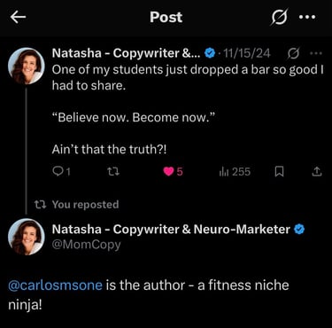The width and height of the screenshot is (332, 328).
Task: Open Natasha's avatar on the reply post
Action: [27, 237]
